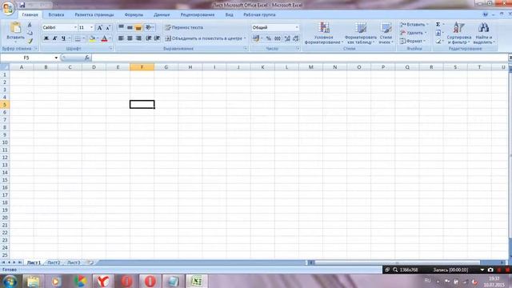Click the fx insert function icon
This screenshot has height=288, width=512.
pos(87,58)
